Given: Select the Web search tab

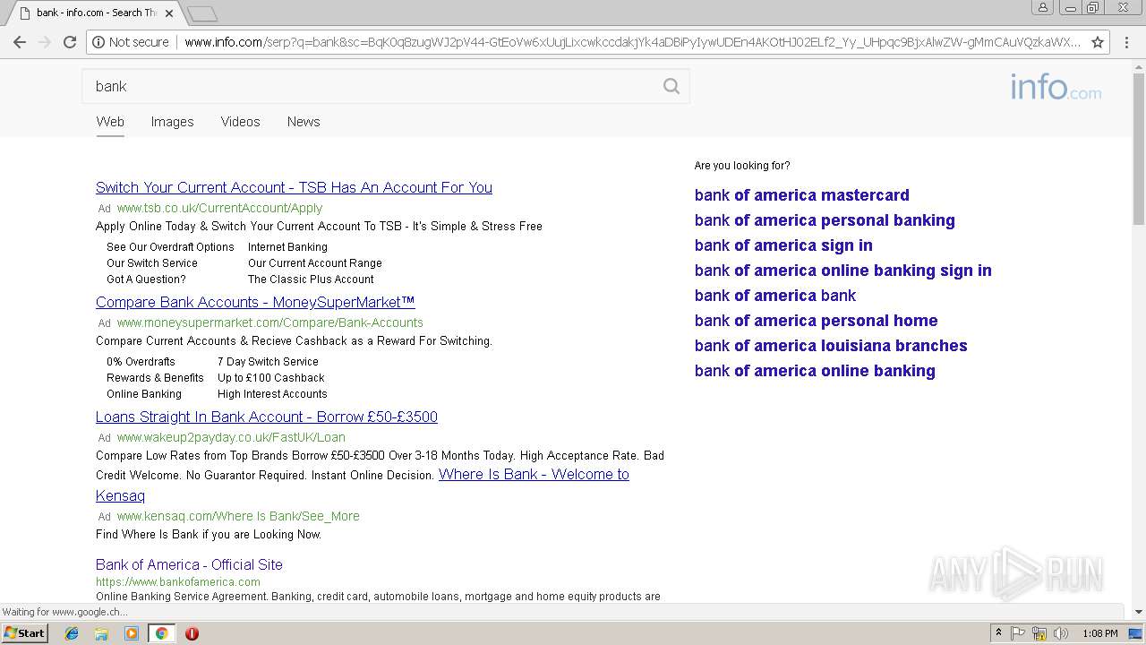Looking at the screenshot, I should tap(110, 122).
